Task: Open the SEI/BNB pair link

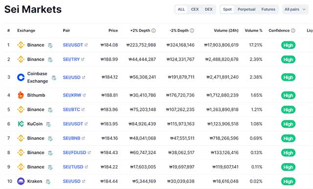Action: 72,138
